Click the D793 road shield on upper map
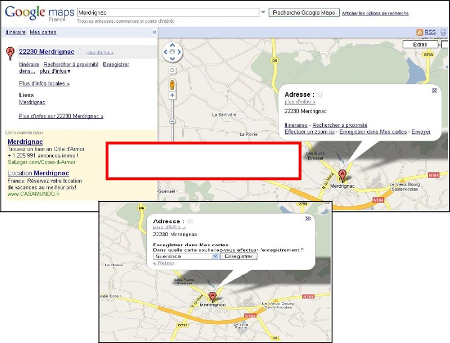Viewport: 450px width, 343px height. 428,54
